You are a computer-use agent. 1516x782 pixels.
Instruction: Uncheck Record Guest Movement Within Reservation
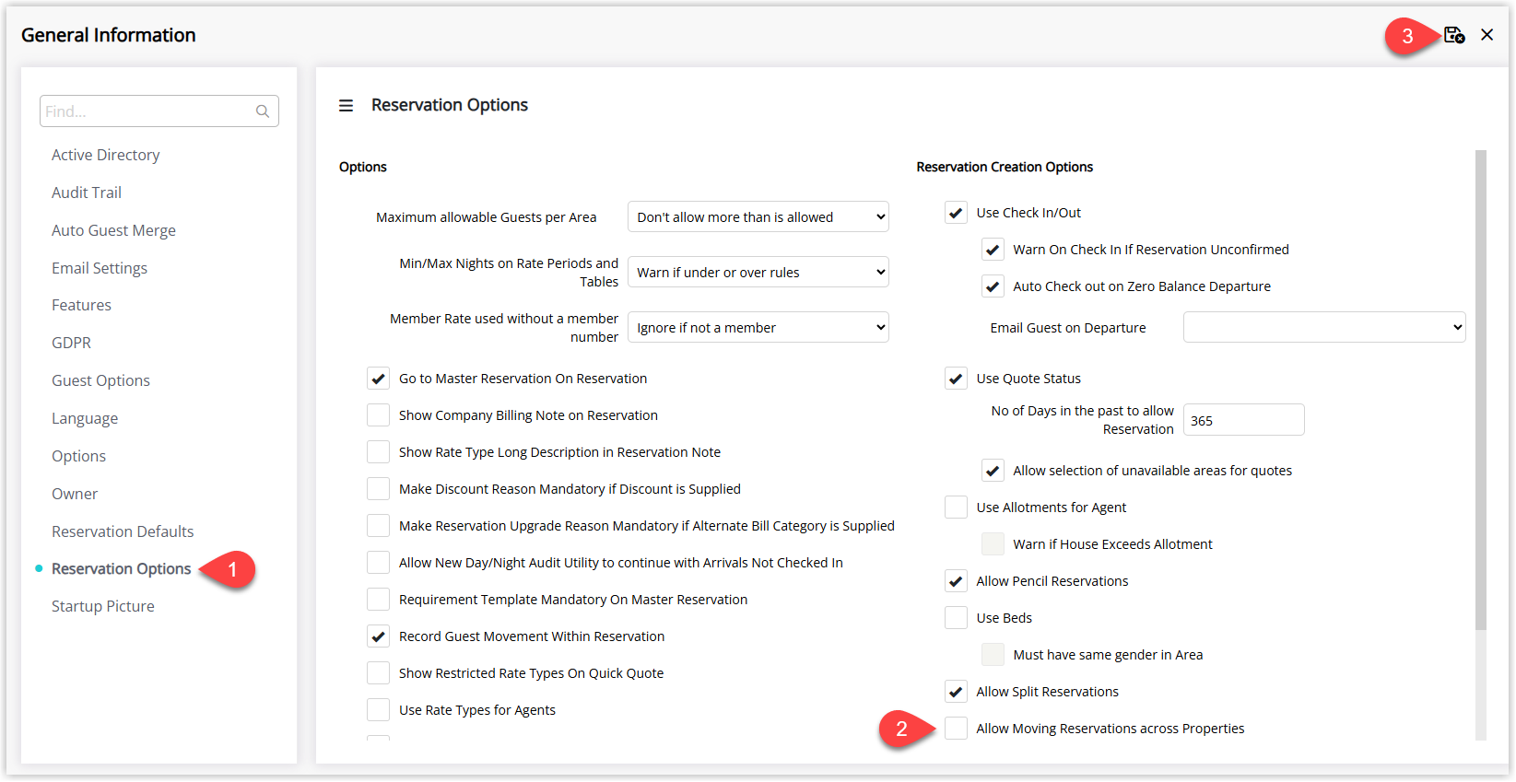[378, 636]
